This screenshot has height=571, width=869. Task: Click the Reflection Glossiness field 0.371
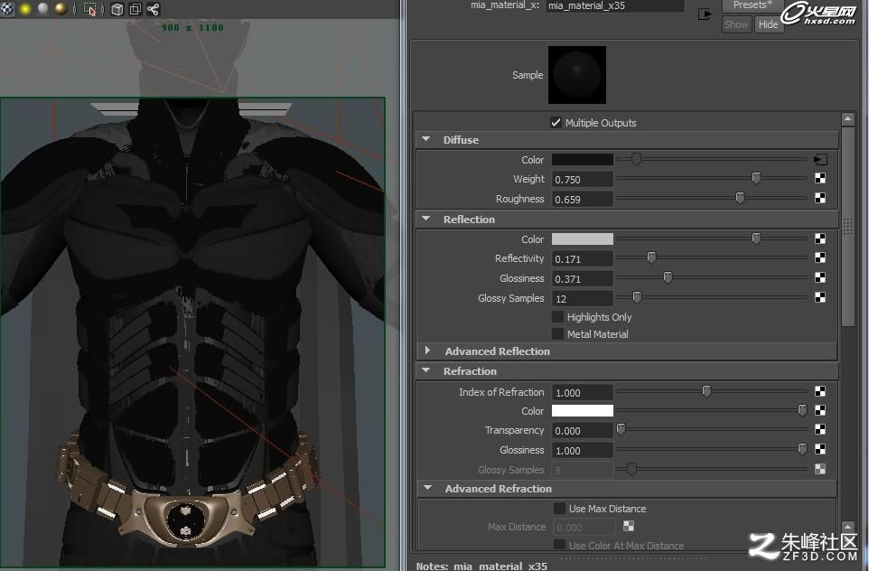[x=583, y=279]
